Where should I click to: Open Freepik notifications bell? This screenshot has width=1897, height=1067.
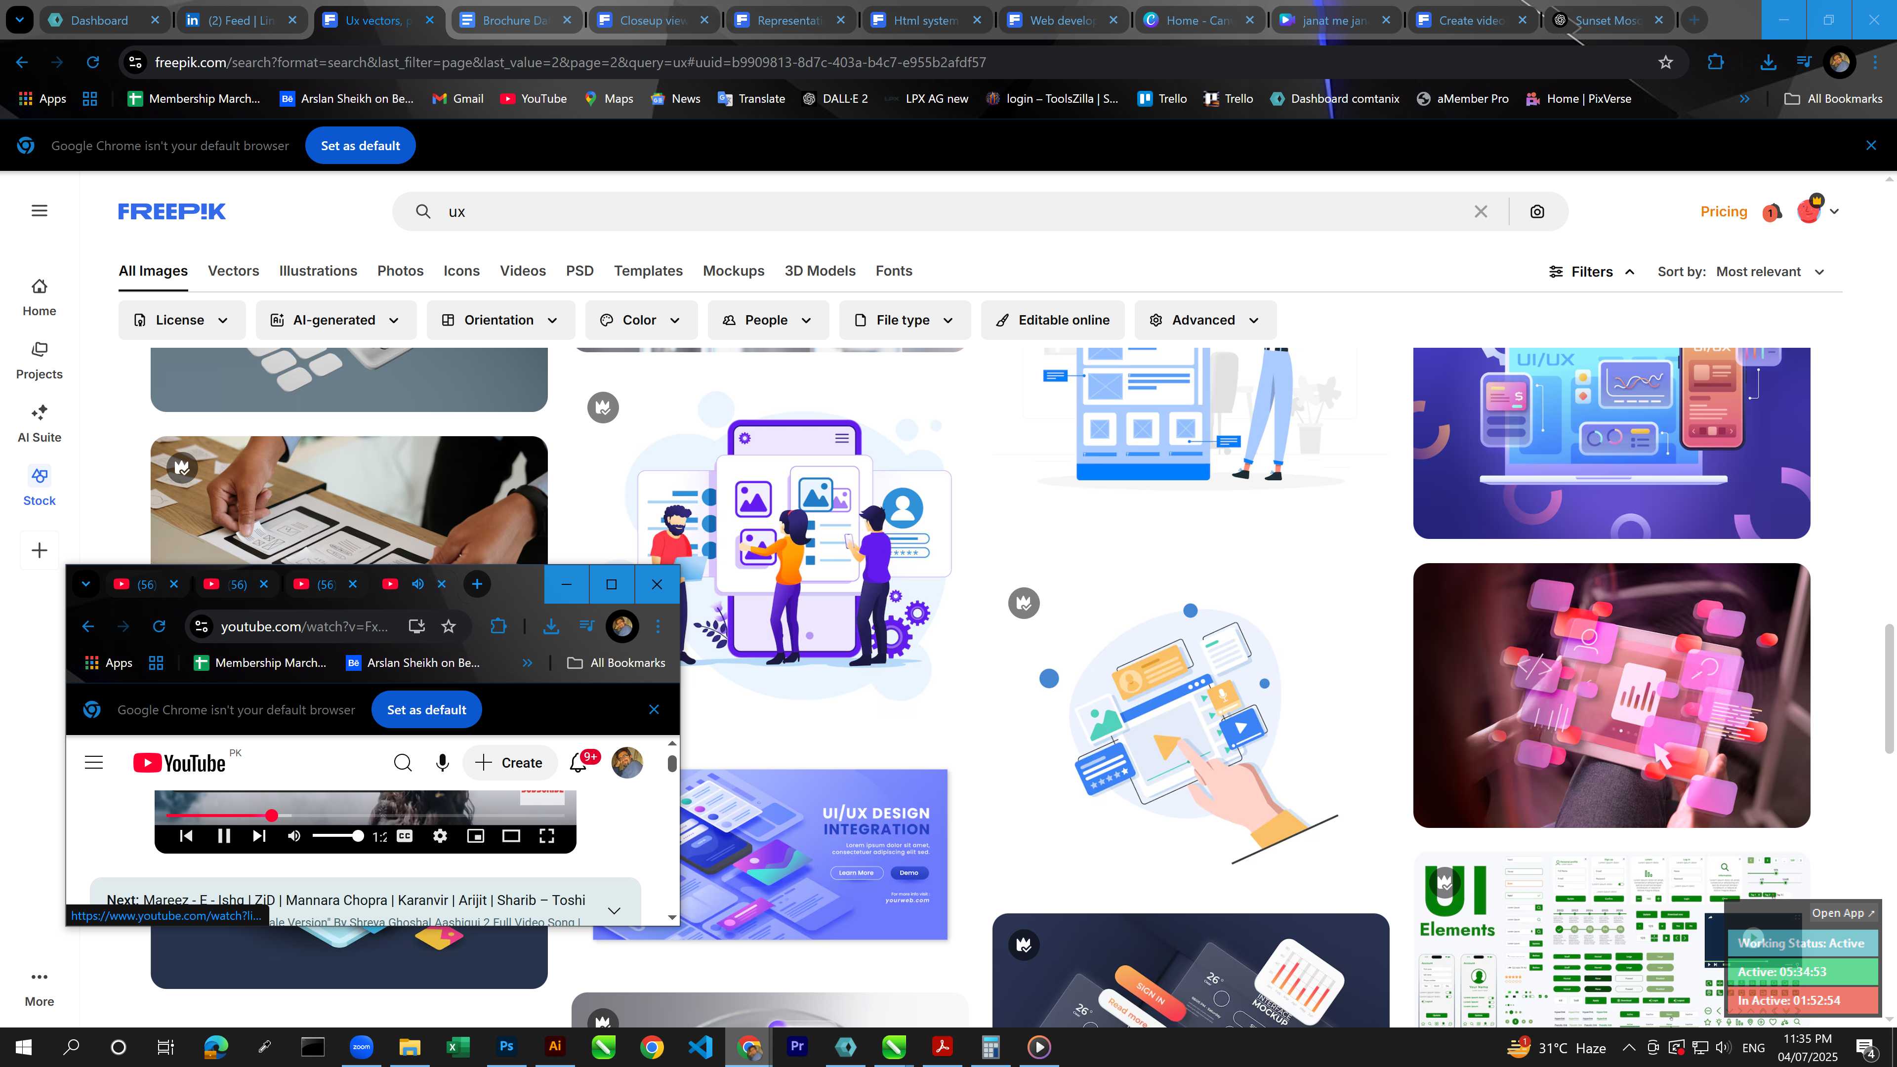(1772, 212)
